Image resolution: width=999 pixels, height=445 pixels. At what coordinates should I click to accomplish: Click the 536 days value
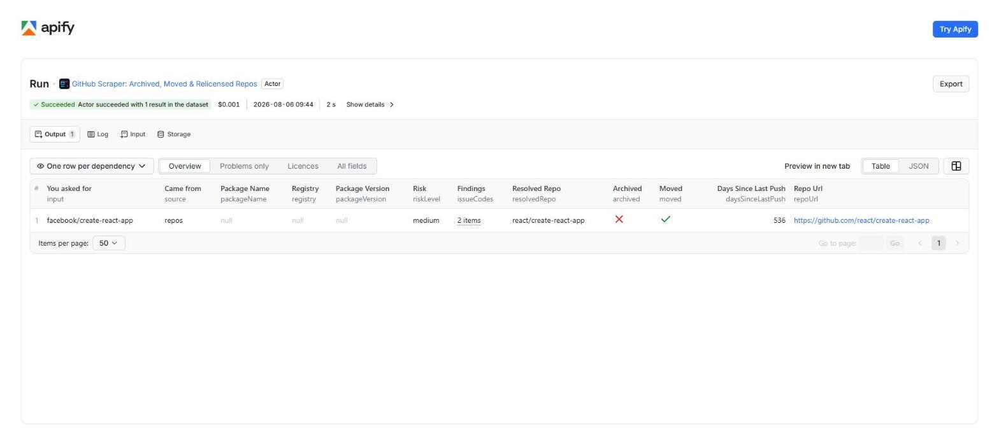[x=779, y=220]
